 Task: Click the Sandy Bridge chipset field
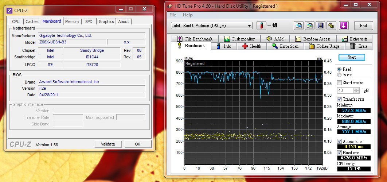(x=92, y=50)
